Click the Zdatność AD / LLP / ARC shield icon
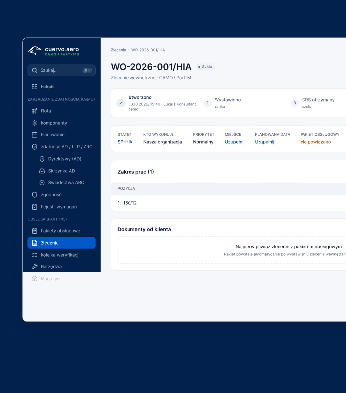Screen dimensions: 346x393 (34, 147)
